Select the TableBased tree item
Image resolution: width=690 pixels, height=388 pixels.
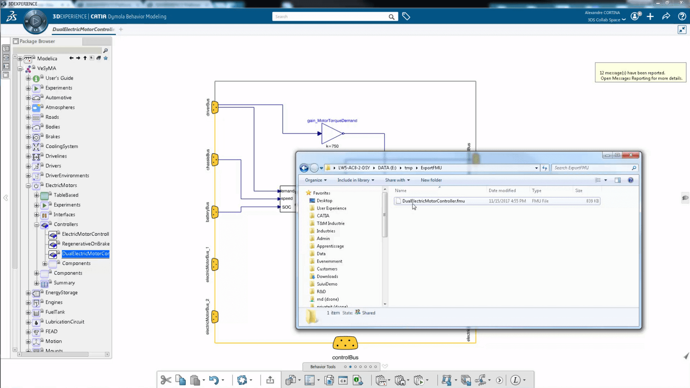click(66, 195)
